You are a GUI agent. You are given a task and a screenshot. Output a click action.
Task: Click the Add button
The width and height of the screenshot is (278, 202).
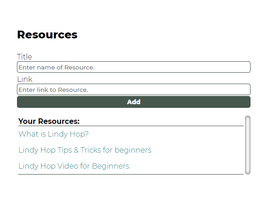click(x=134, y=102)
